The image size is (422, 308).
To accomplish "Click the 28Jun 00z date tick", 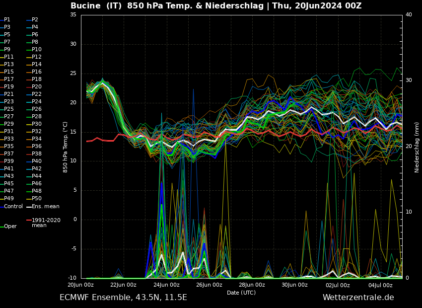I will pos(252,285).
